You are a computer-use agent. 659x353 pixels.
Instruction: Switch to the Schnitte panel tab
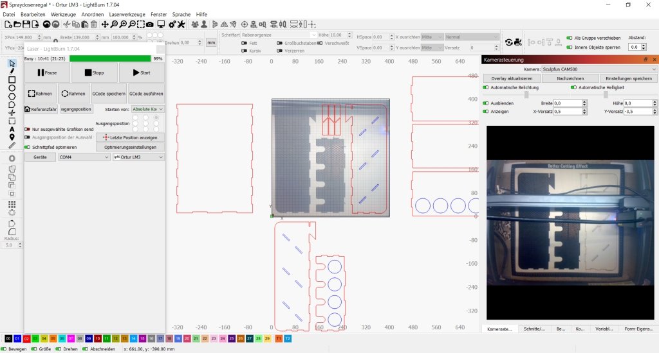534,329
